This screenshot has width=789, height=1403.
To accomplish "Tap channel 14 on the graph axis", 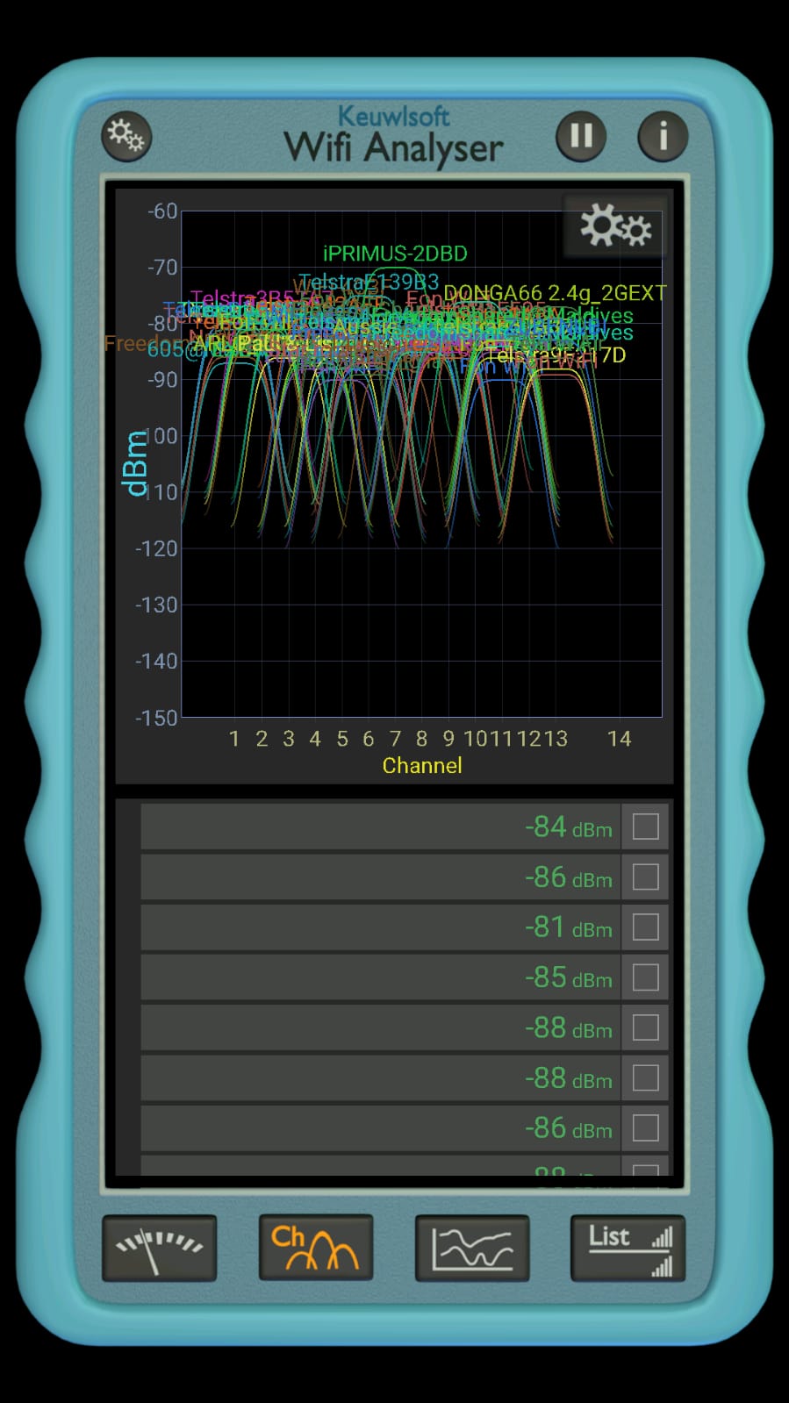I will click(x=619, y=739).
